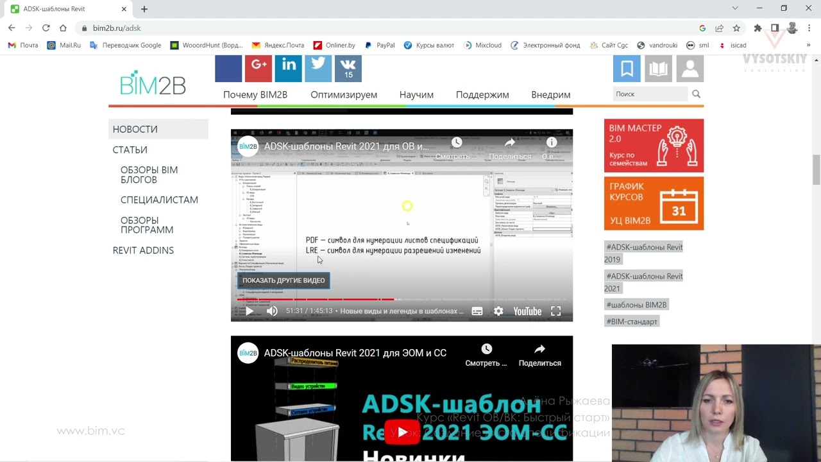Viewport: 821px width, 462px height.
Task: Open Оптимизируем menu
Action: 344,94
